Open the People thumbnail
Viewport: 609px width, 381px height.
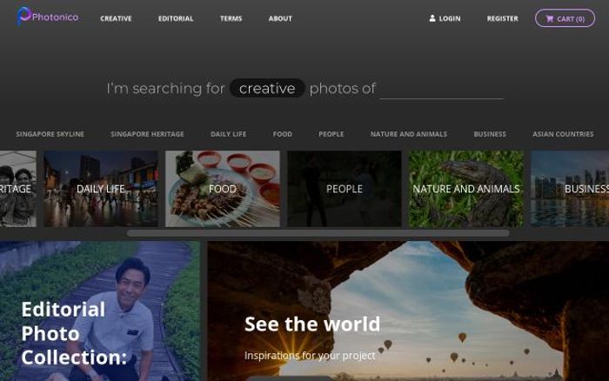[x=345, y=189]
